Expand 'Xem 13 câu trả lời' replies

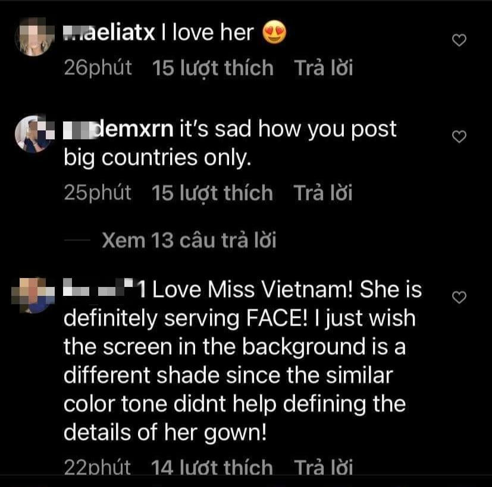pyautogui.click(x=189, y=240)
